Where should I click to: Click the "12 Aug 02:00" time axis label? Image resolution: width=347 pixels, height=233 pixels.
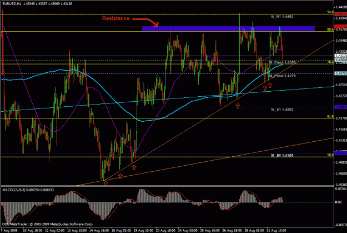coord(54,230)
